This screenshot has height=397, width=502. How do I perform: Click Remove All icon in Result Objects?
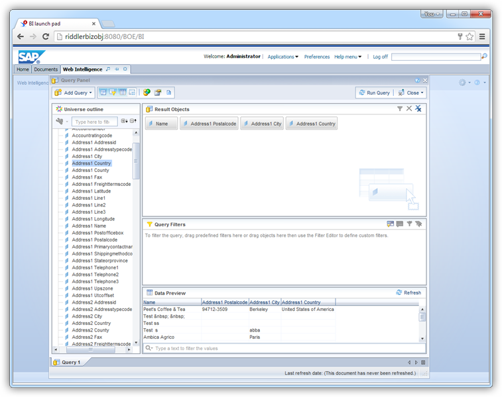[418, 109]
